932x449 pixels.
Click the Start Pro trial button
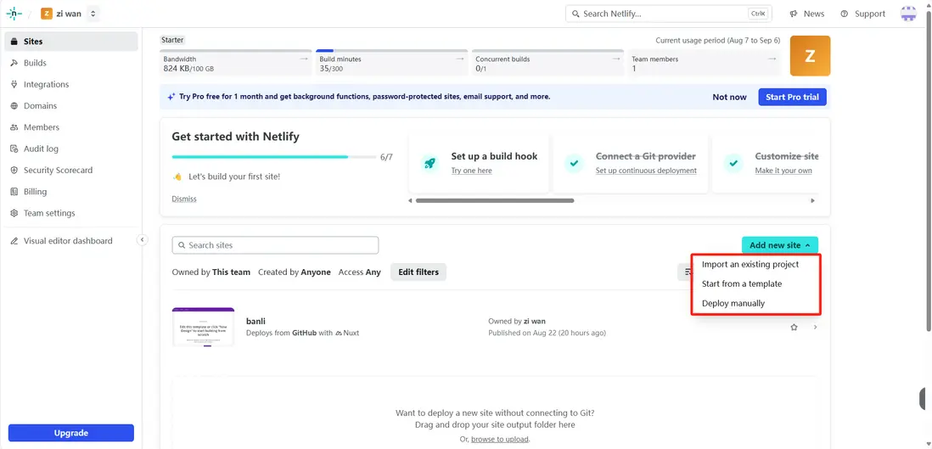[792, 97]
